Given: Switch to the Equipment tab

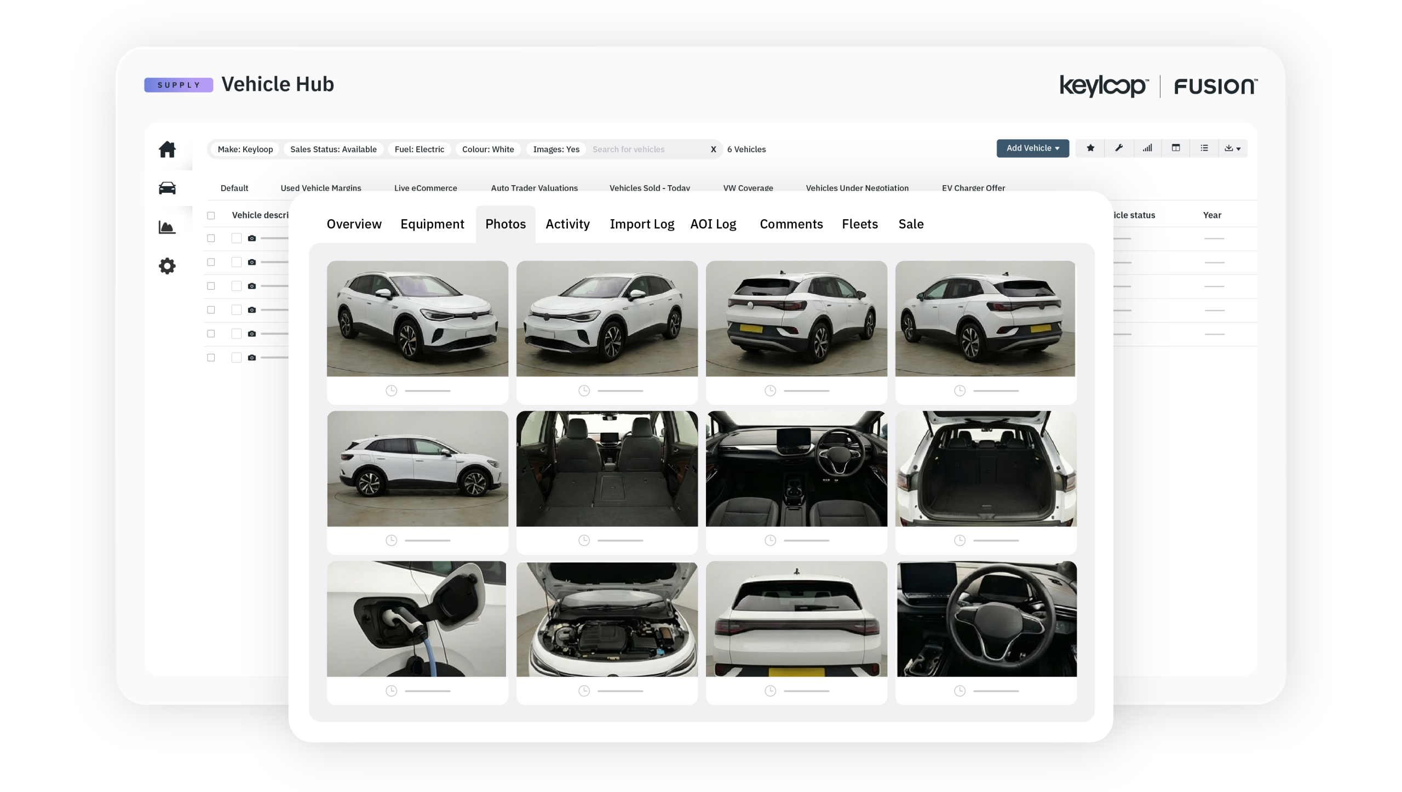Looking at the screenshot, I should pyautogui.click(x=432, y=224).
